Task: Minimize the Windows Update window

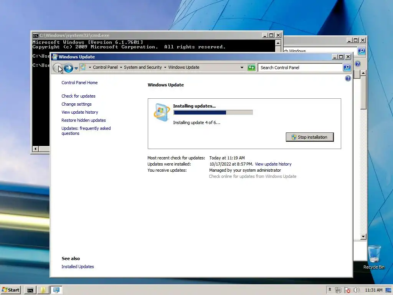Action: coord(335,57)
